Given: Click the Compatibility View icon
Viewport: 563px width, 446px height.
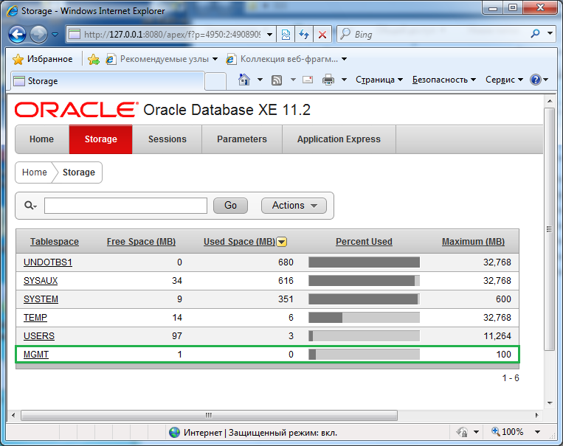Looking at the screenshot, I should [286, 35].
